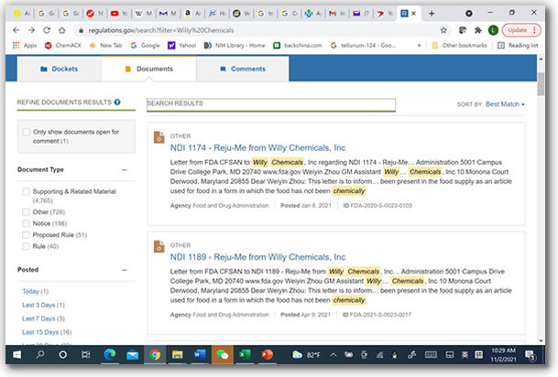Open Word from the taskbar
This screenshot has height=377, width=558.
[x=200, y=355]
